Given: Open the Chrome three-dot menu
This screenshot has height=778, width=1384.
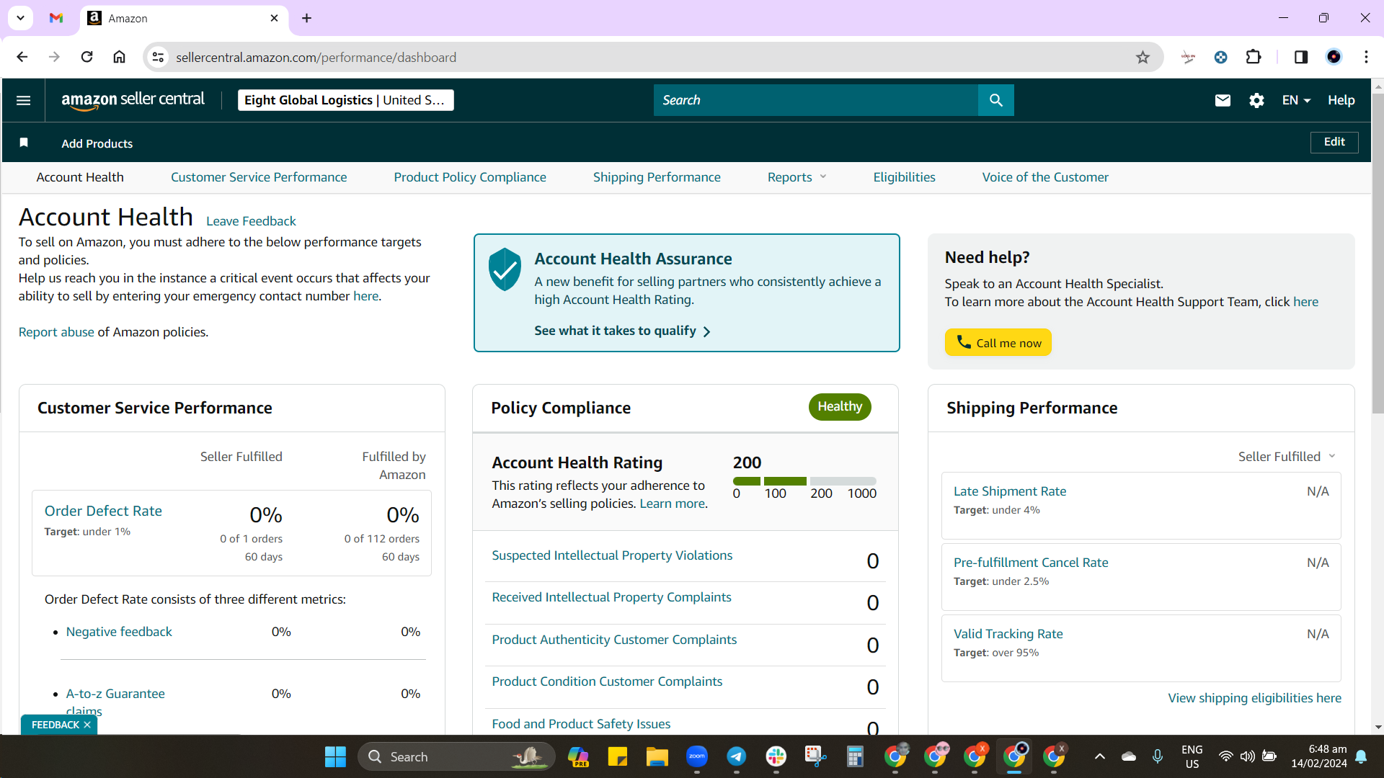Looking at the screenshot, I should pos(1366,57).
